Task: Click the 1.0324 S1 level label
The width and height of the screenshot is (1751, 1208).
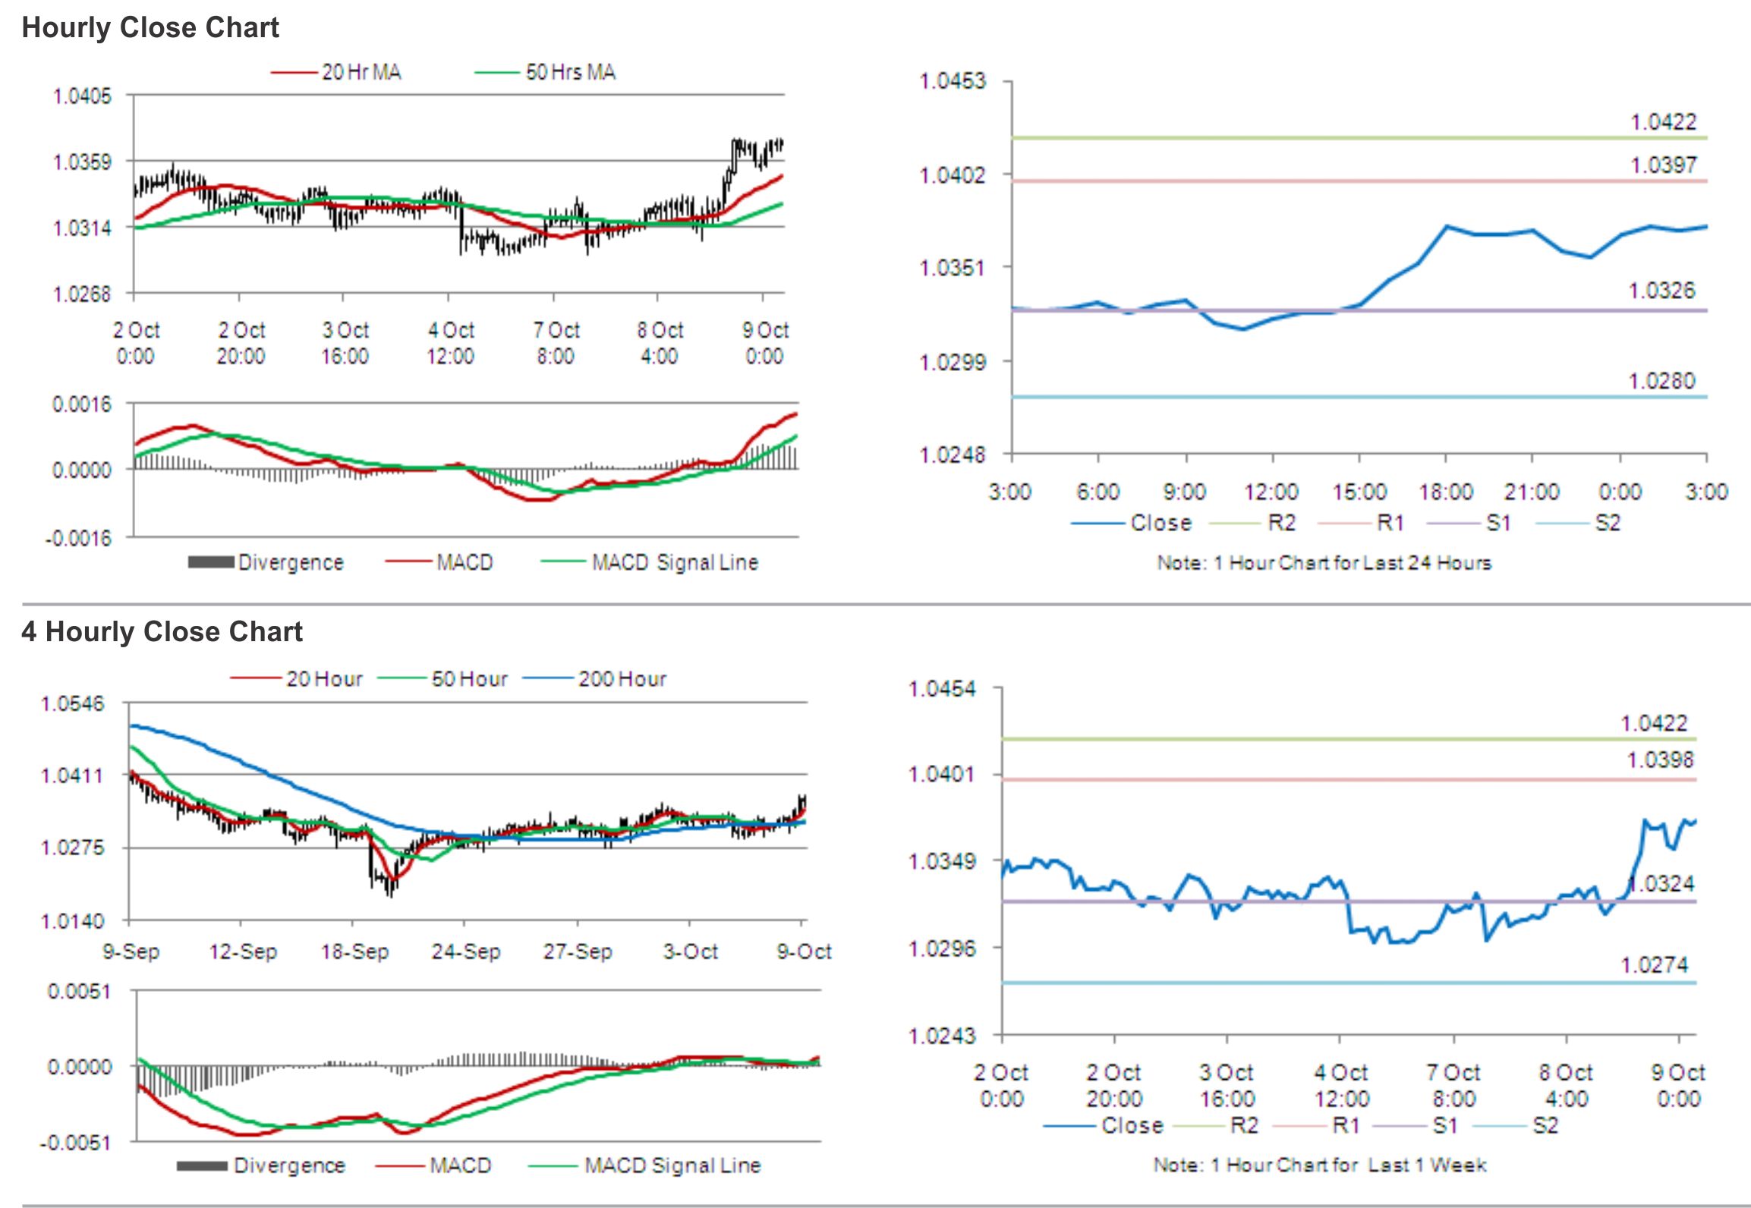Action: tap(1661, 883)
